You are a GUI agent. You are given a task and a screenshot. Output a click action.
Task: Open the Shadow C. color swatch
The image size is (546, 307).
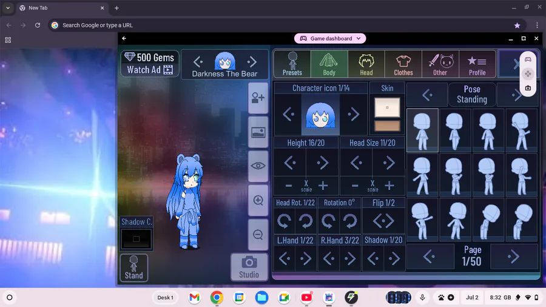click(136, 239)
